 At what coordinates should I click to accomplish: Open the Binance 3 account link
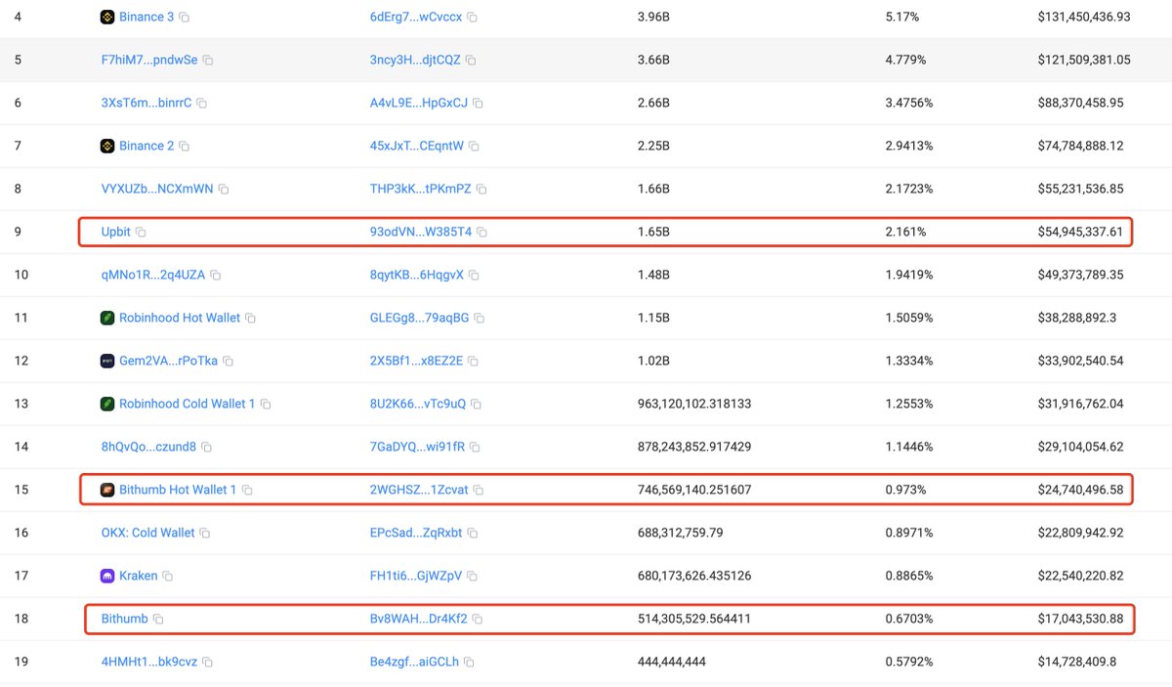point(146,18)
